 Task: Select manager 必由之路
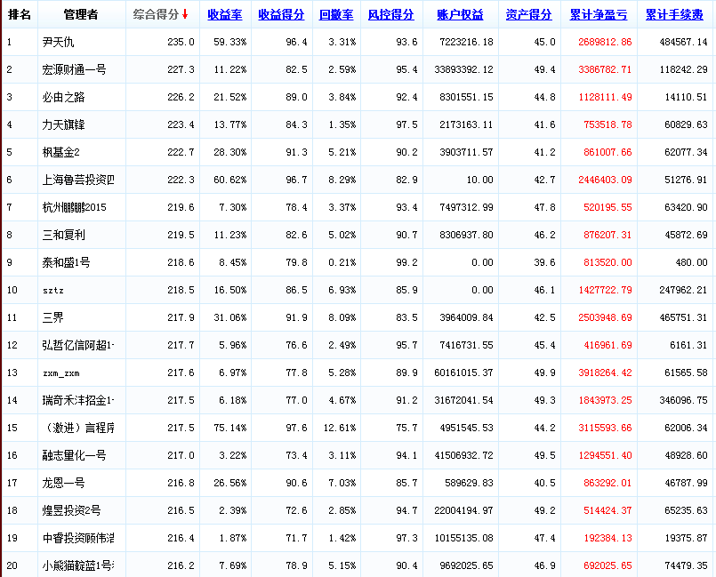63,97
